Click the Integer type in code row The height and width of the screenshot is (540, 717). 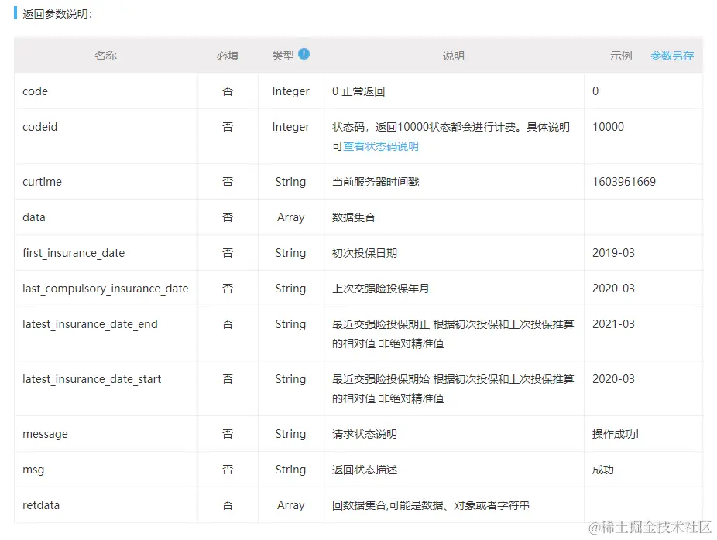click(291, 91)
